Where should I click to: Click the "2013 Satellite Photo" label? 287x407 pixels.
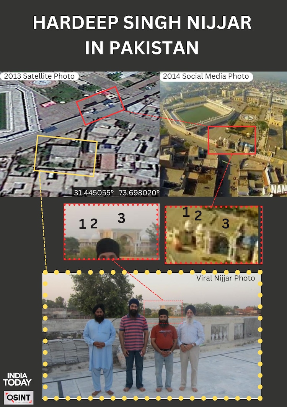click(39, 76)
